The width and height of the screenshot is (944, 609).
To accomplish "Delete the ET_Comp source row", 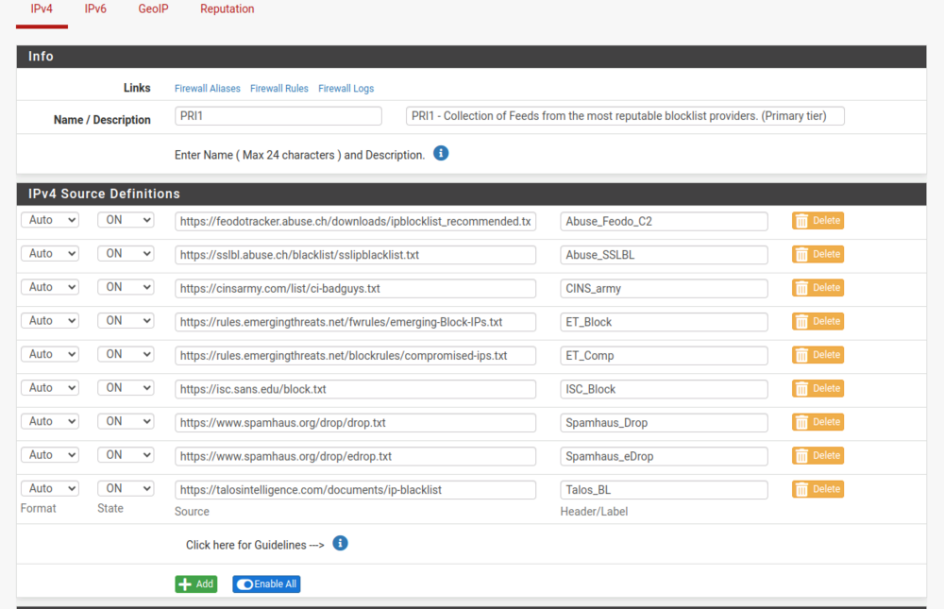I will [x=818, y=355].
